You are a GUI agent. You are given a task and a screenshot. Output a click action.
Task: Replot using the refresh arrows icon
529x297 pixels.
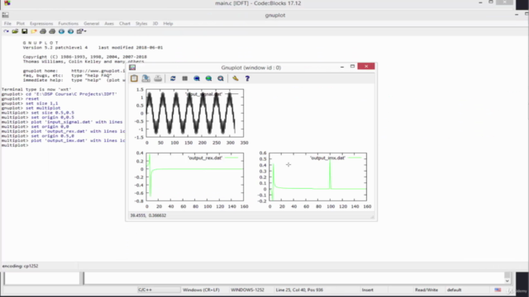(173, 78)
